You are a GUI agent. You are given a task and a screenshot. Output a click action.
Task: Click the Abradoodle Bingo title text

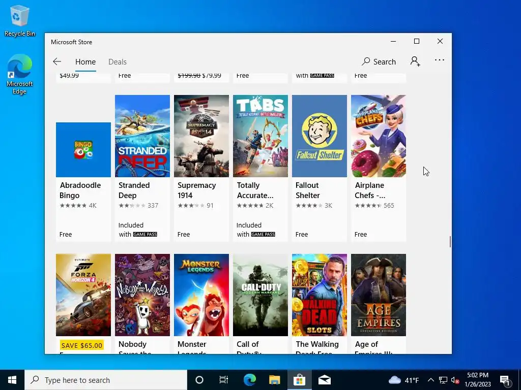tap(80, 190)
